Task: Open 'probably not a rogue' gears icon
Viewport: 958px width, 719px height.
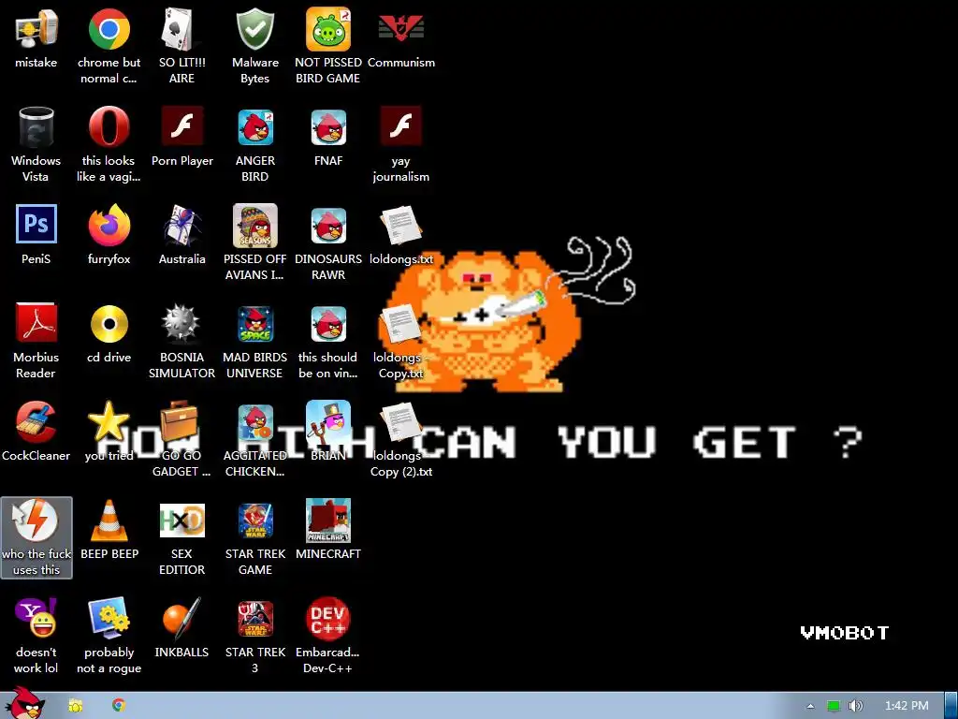Action: (x=109, y=618)
